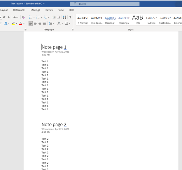The image size is (182, 170).
Task: Toggle show/hide paragraph marks
Action: pyautogui.click(x=71, y=17)
